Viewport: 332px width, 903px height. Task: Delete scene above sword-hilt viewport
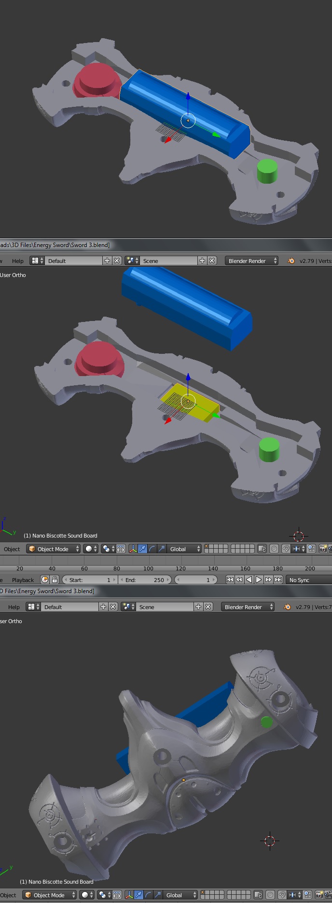point(208,607)
